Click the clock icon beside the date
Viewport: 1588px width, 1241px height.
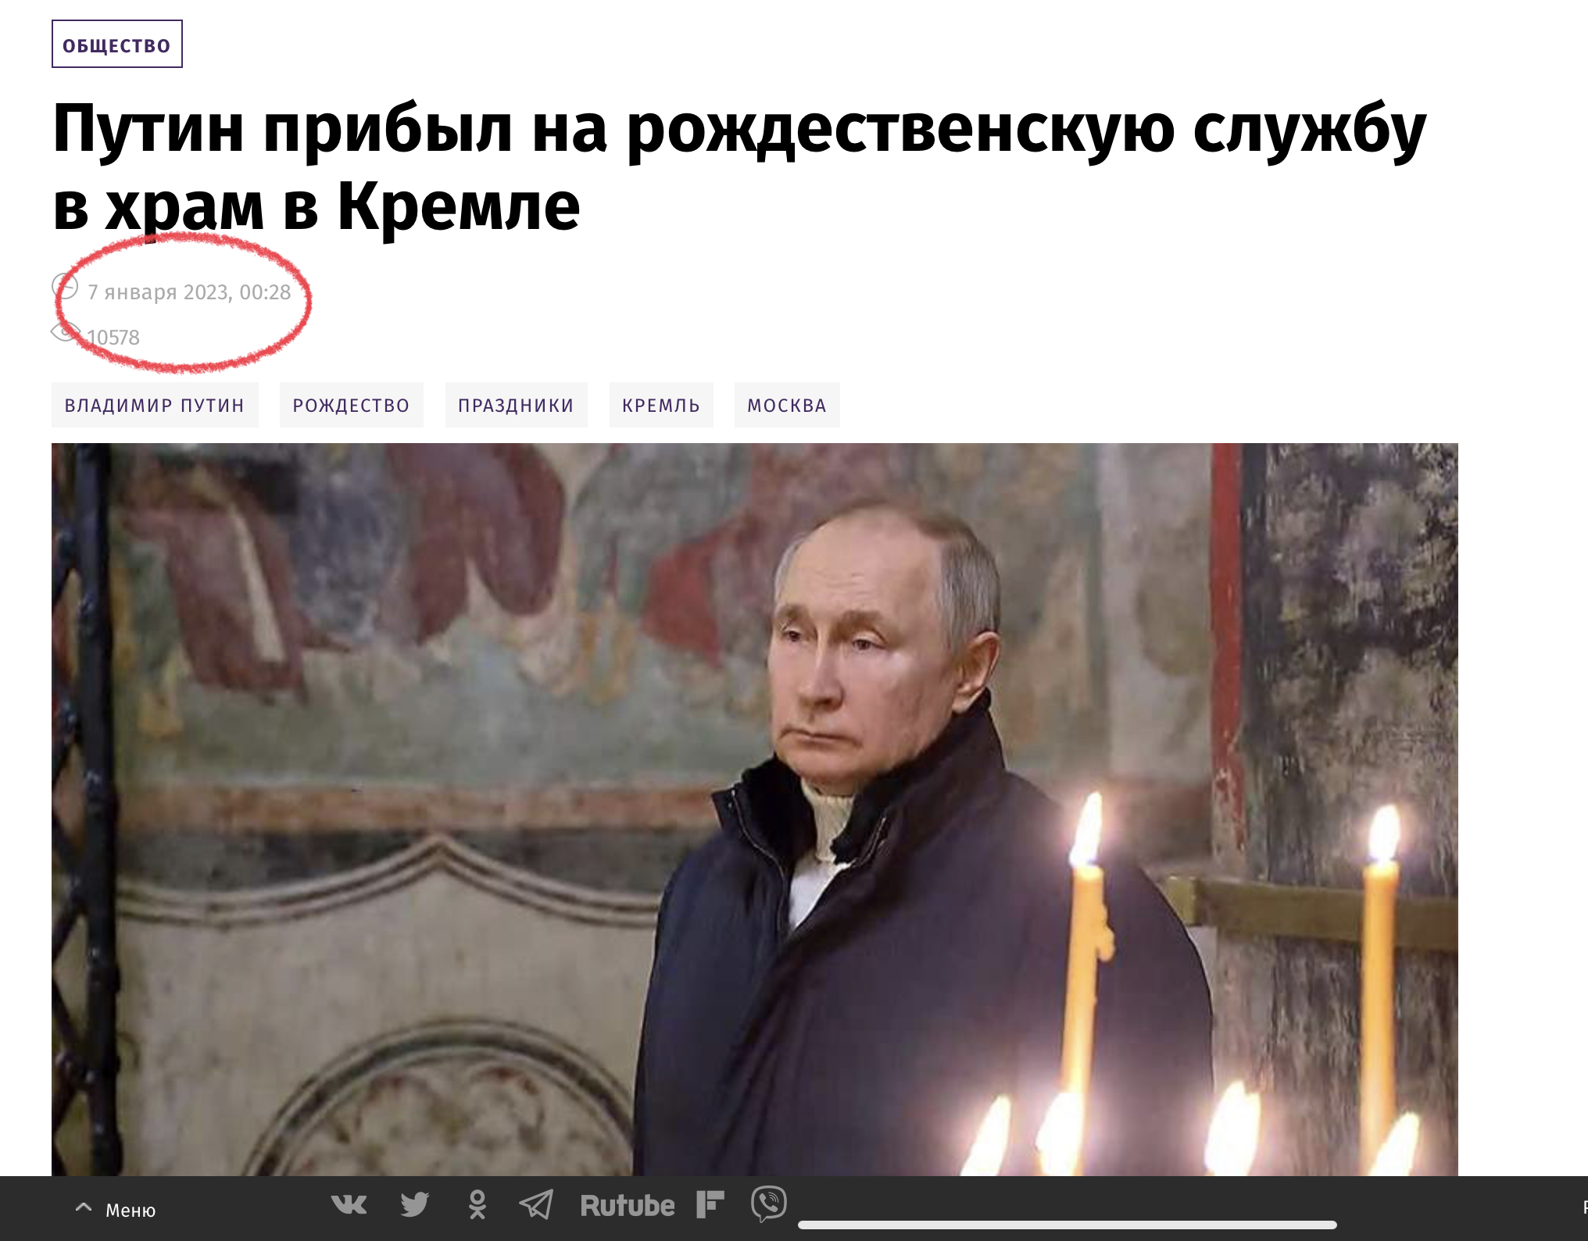65,287
